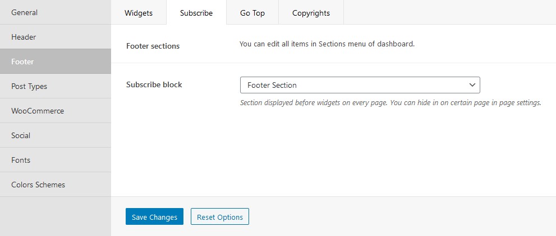Select the Subscribe tab

click(x=196, y=13)
